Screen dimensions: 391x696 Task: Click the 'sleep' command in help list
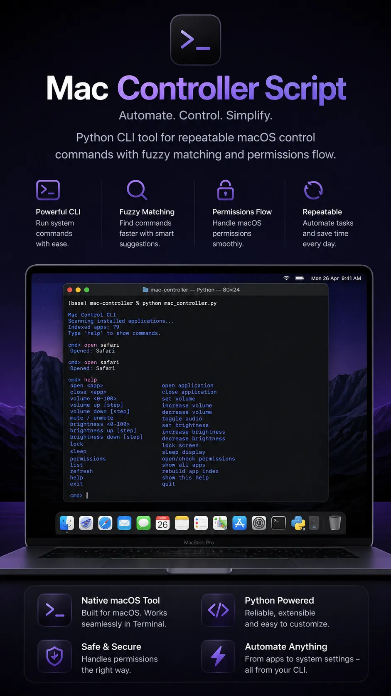click(x=78, y=451)
